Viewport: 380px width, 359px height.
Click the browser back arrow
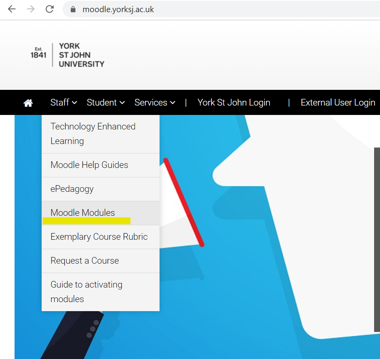(12, 9)
